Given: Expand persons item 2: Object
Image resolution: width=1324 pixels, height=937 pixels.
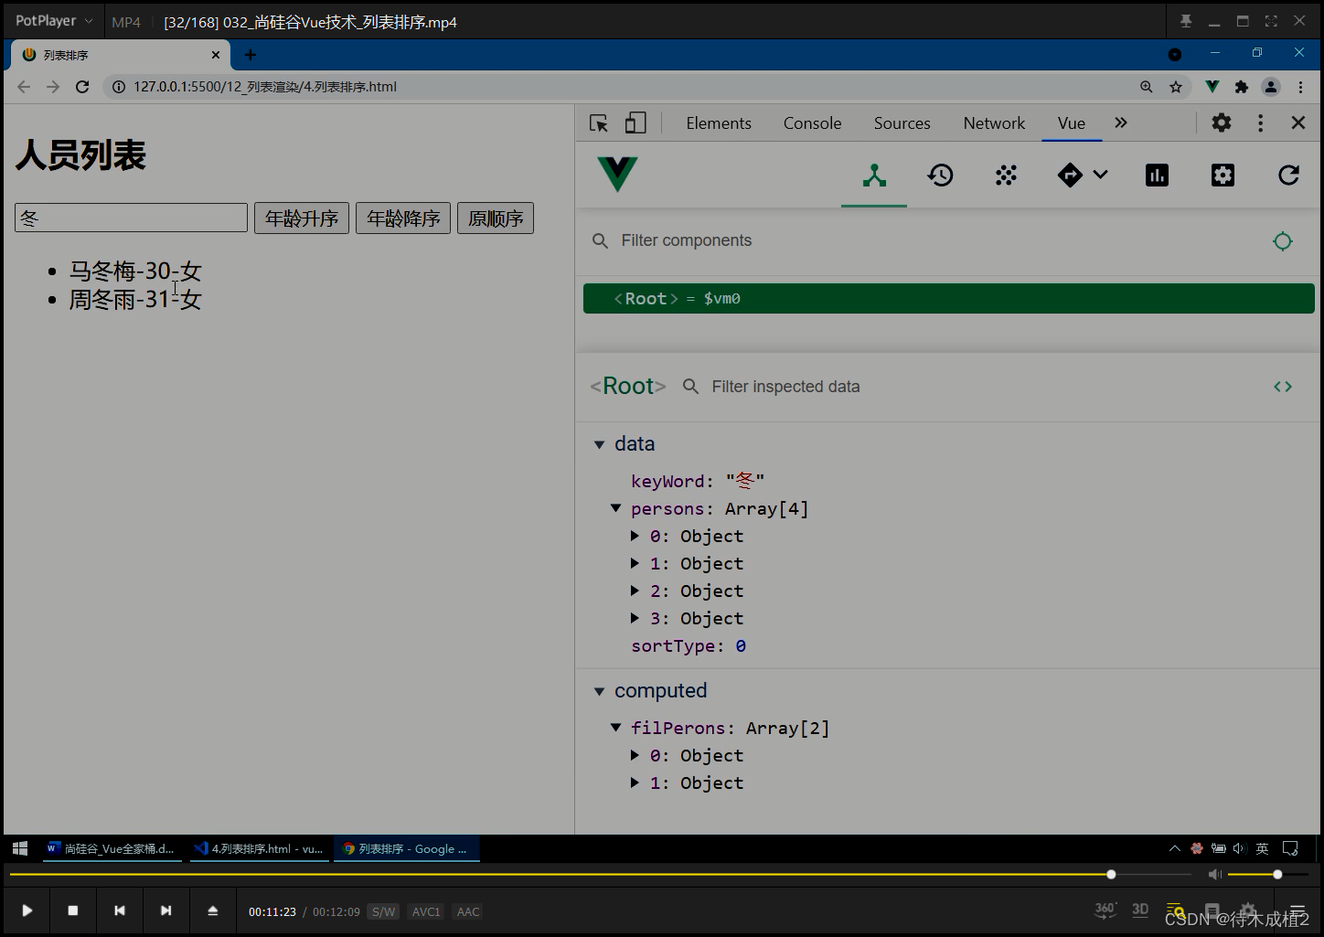Looking at the screenshot, I should [x=635, y=591].
